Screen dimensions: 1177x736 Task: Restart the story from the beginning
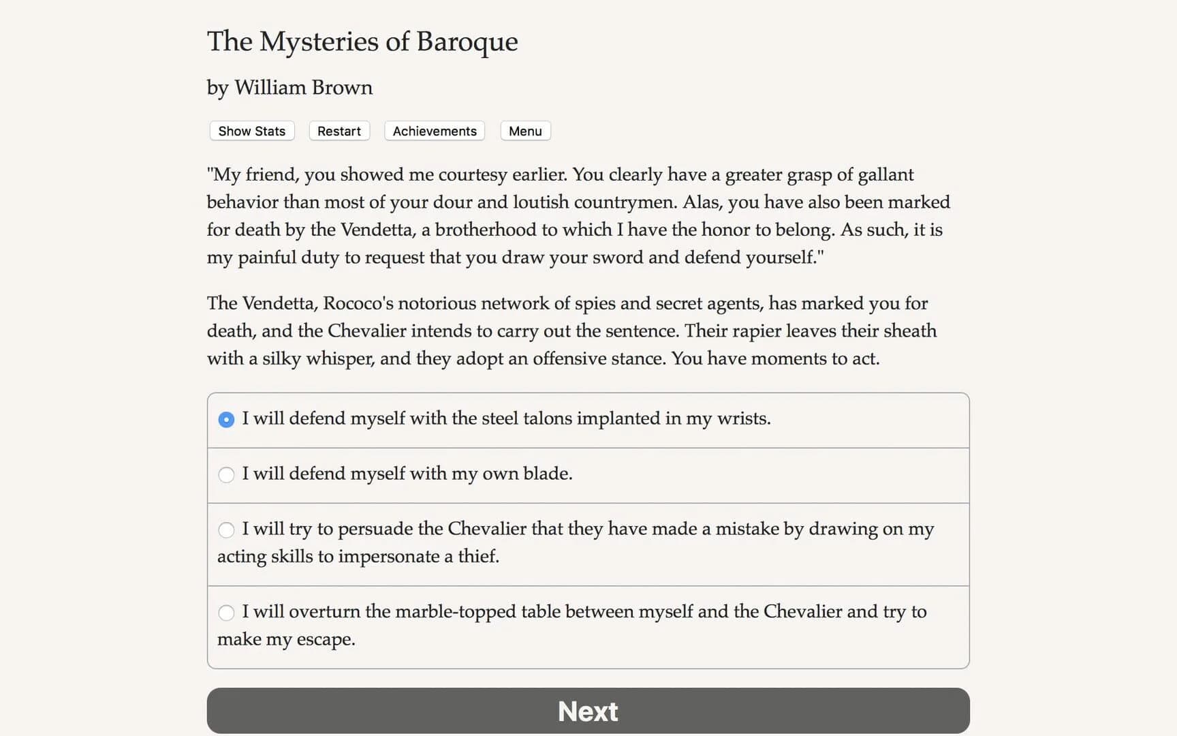[x=339, y=131]
